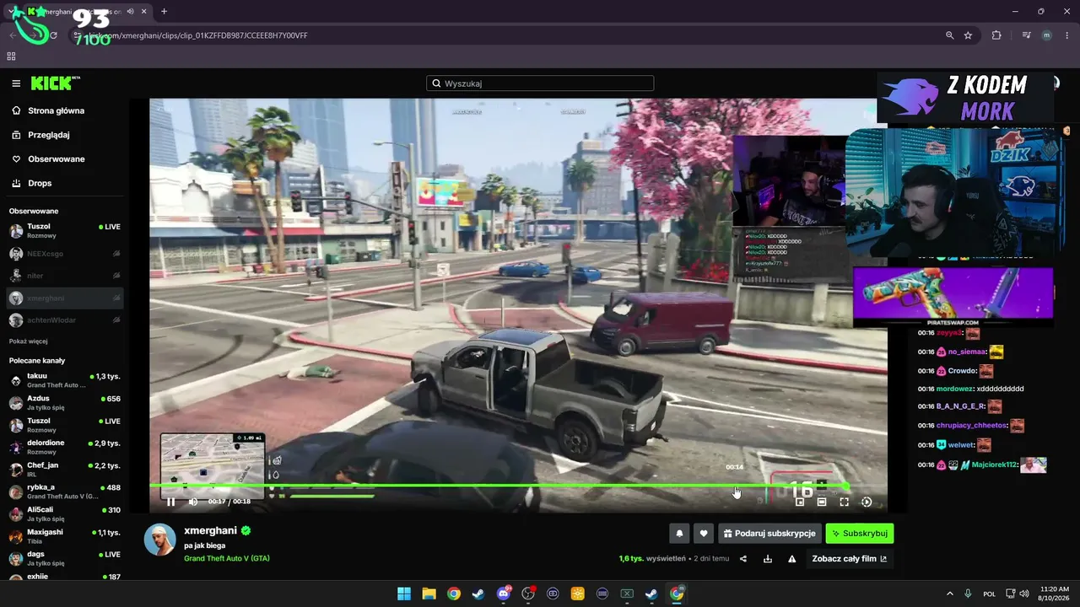This screenshot has height=607, width=1080.
Task: Open rybka_a's channel
Action: [x=65, y=492]
